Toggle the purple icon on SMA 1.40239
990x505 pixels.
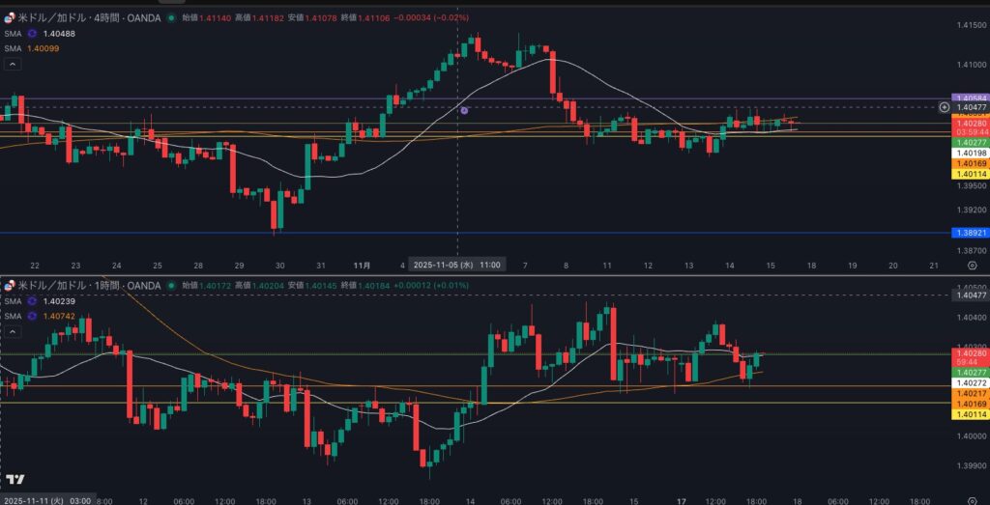31,301
